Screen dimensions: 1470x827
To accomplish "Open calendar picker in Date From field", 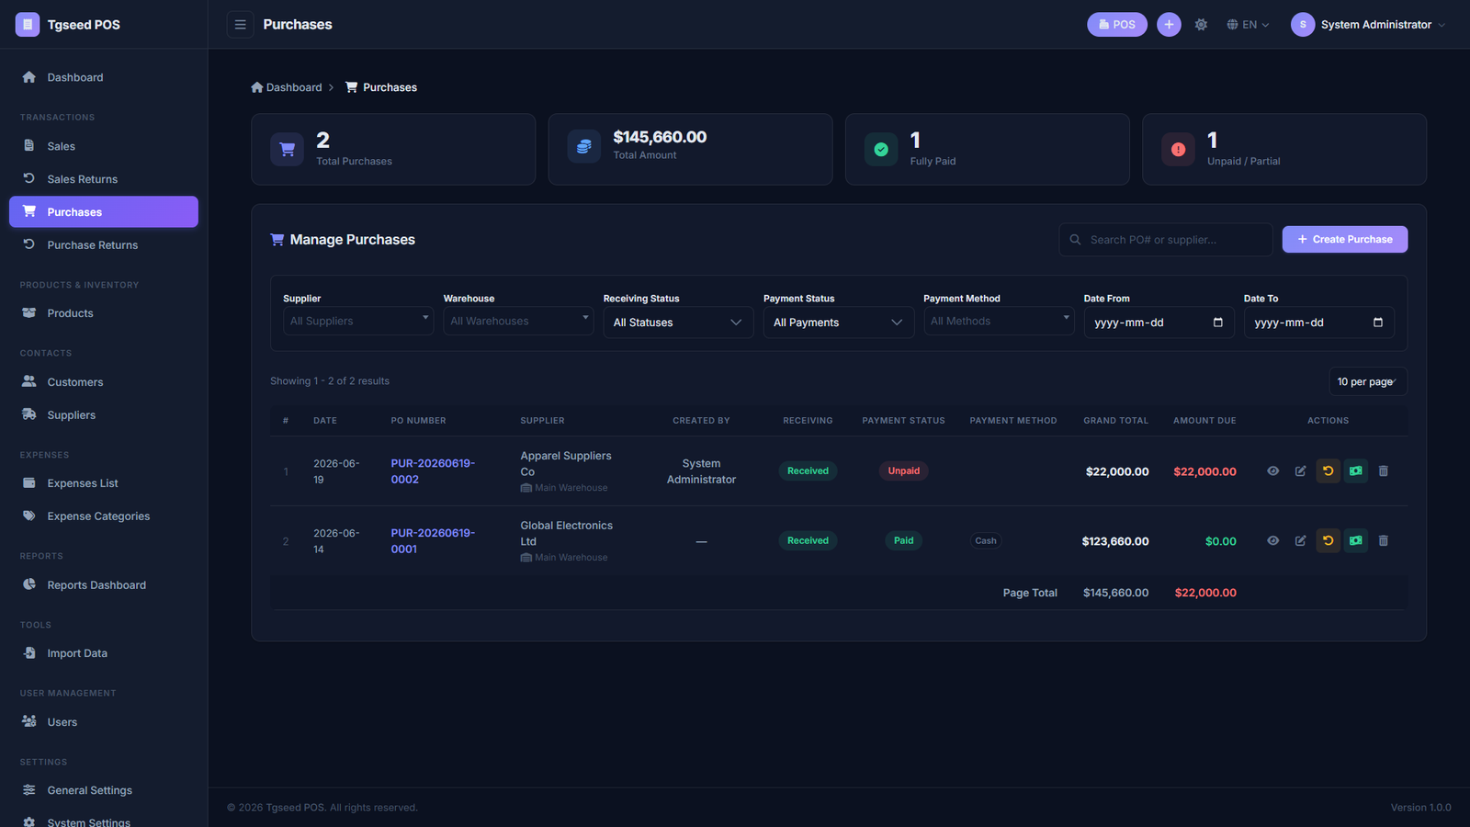I will pos(1218,323).
